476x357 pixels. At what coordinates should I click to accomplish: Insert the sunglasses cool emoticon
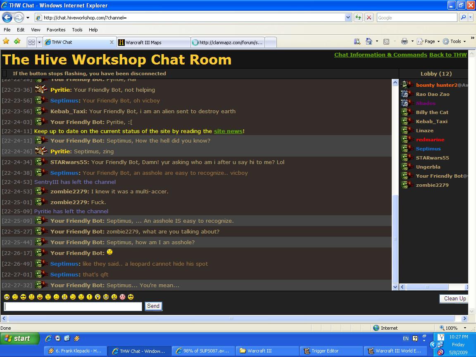coord(24,297)
